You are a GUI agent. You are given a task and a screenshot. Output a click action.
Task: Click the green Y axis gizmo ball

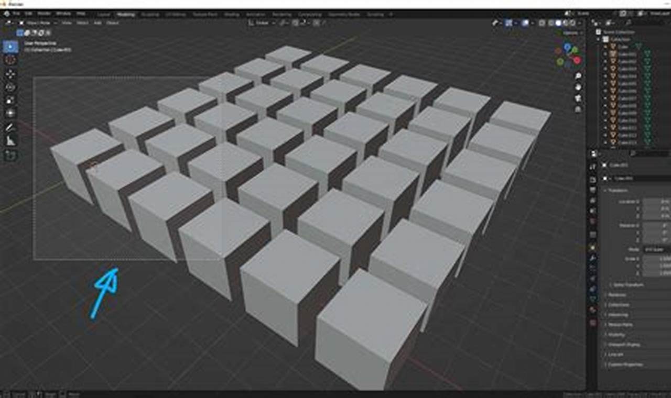coord(575,51)
